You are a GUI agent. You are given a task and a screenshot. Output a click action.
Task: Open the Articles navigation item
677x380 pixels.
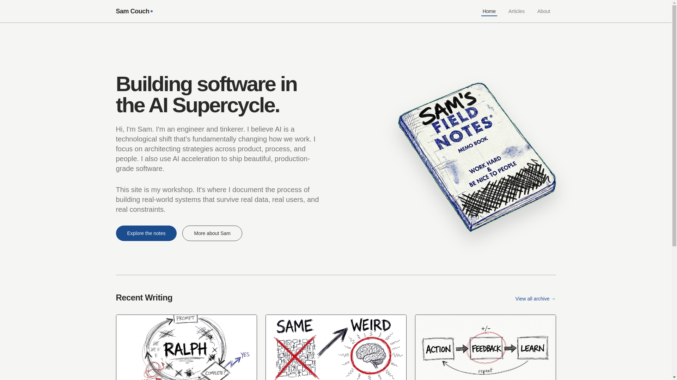(x=516, y=11)
